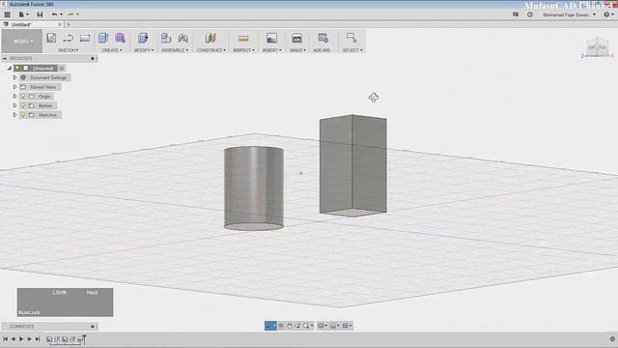Open the MODIFY menu
618x348 pixels.
tap(144, 50)
